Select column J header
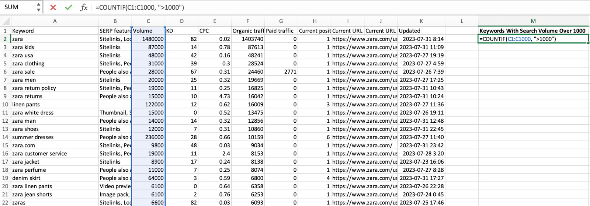 click(x=381, y=21)
